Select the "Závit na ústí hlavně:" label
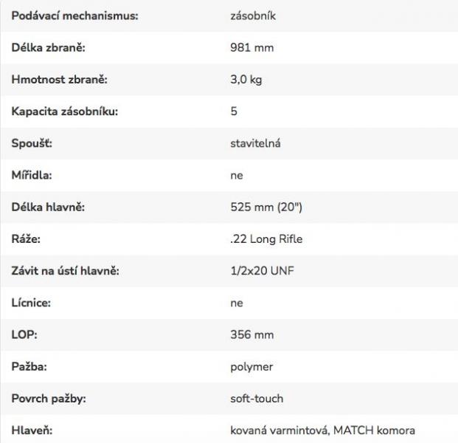458x443 pixels. pyautogui.click(x=66, y=271)
